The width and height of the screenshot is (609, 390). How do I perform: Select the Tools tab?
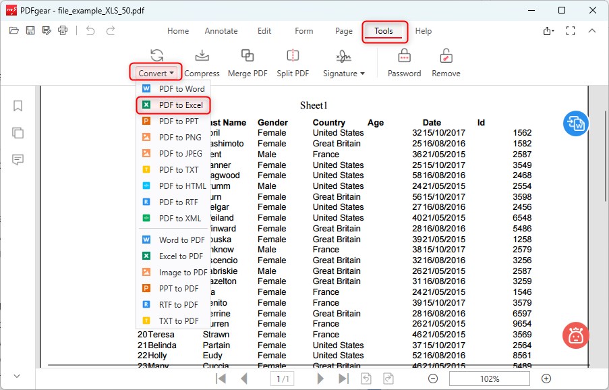coord(384,31)
